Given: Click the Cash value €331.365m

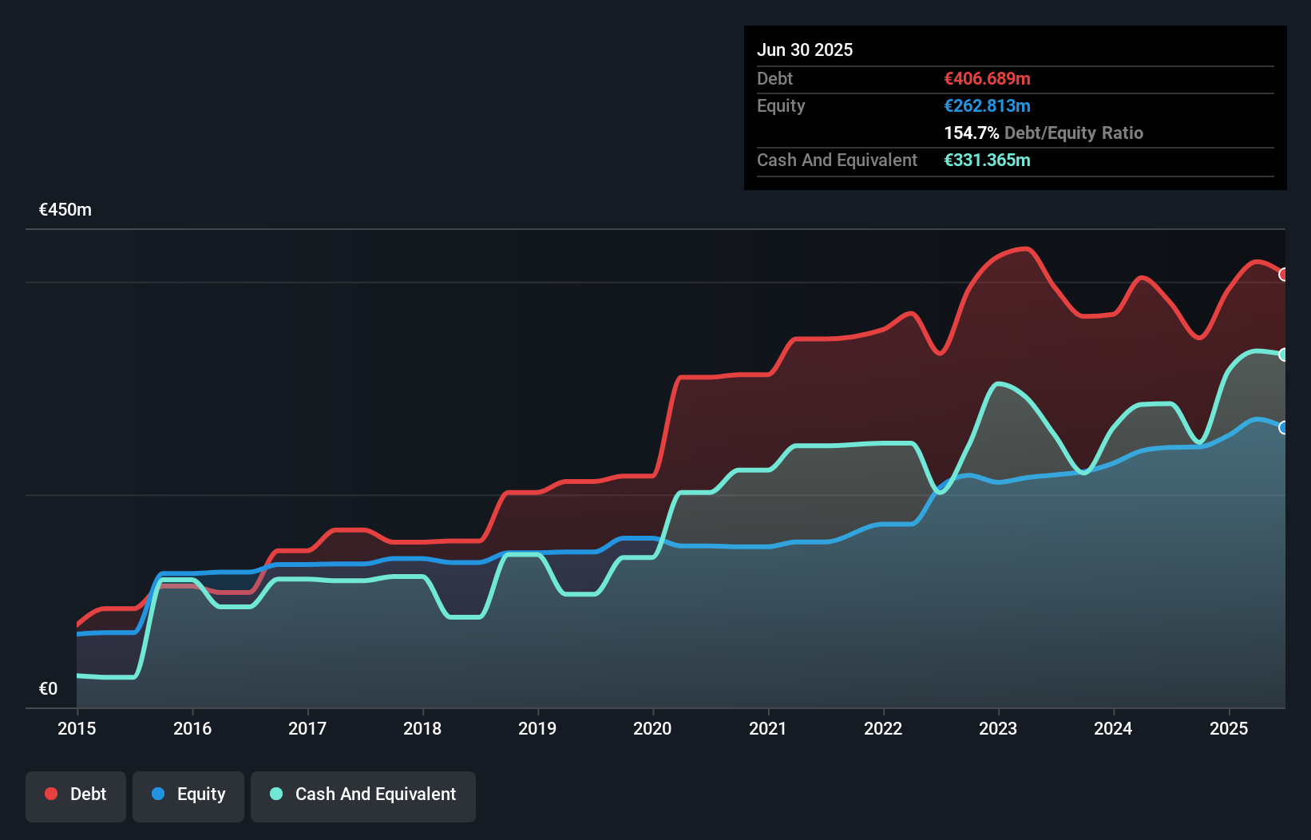Looking at the screenshot, I should point(987,160).
